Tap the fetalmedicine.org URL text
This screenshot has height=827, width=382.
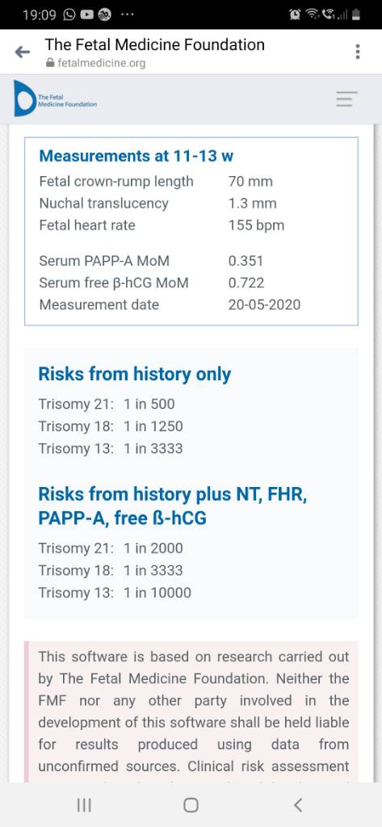click(x=101, y=63)
